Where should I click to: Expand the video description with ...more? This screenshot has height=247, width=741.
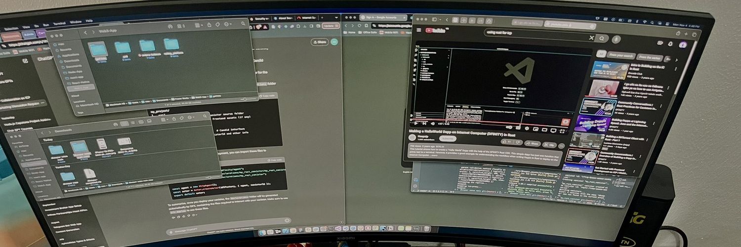tap(433, 155)
